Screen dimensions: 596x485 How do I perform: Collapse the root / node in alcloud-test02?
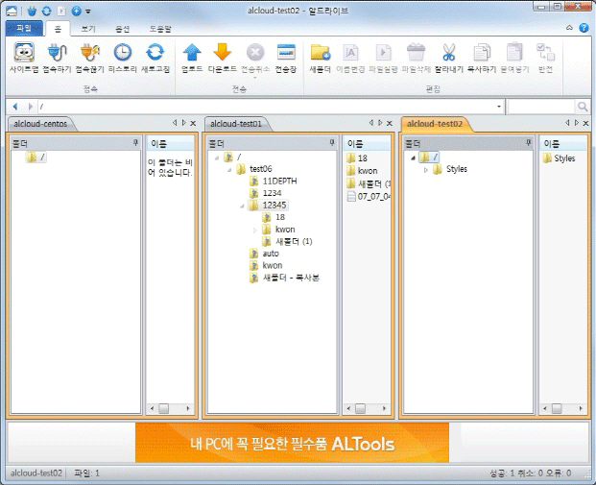414,158
